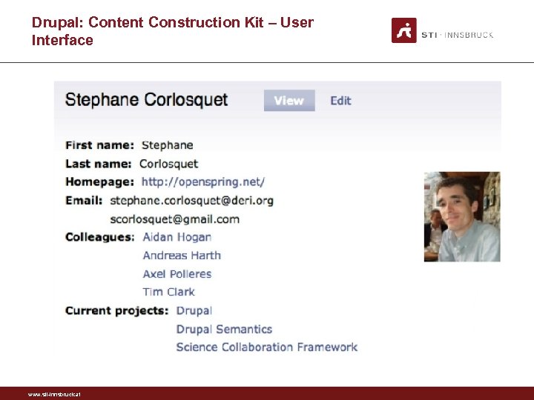Click the Email field label
Viewport: 534px width, 400px height.
coord(84,201)
